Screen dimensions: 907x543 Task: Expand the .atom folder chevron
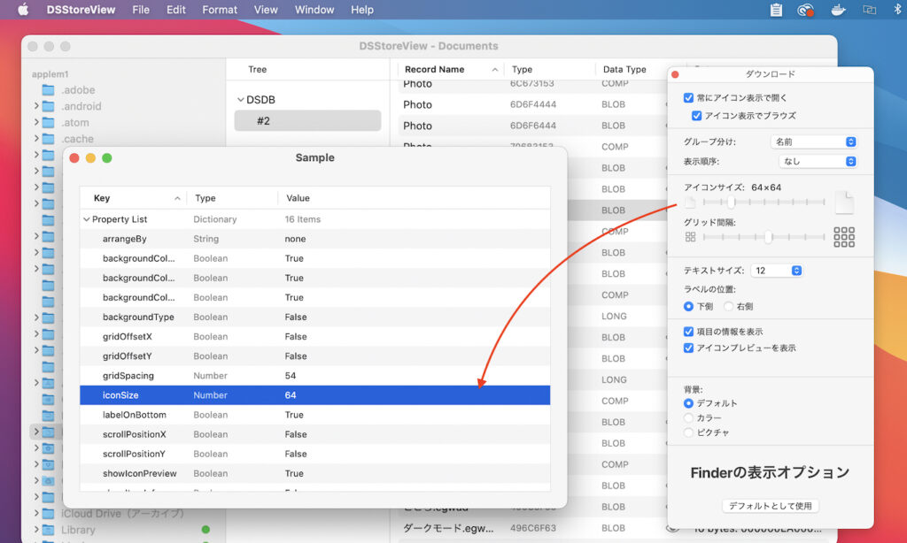tap(35, 122)
